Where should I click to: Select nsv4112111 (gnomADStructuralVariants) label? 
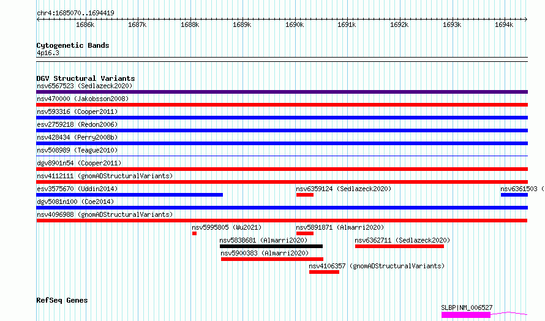coord(105,176)
